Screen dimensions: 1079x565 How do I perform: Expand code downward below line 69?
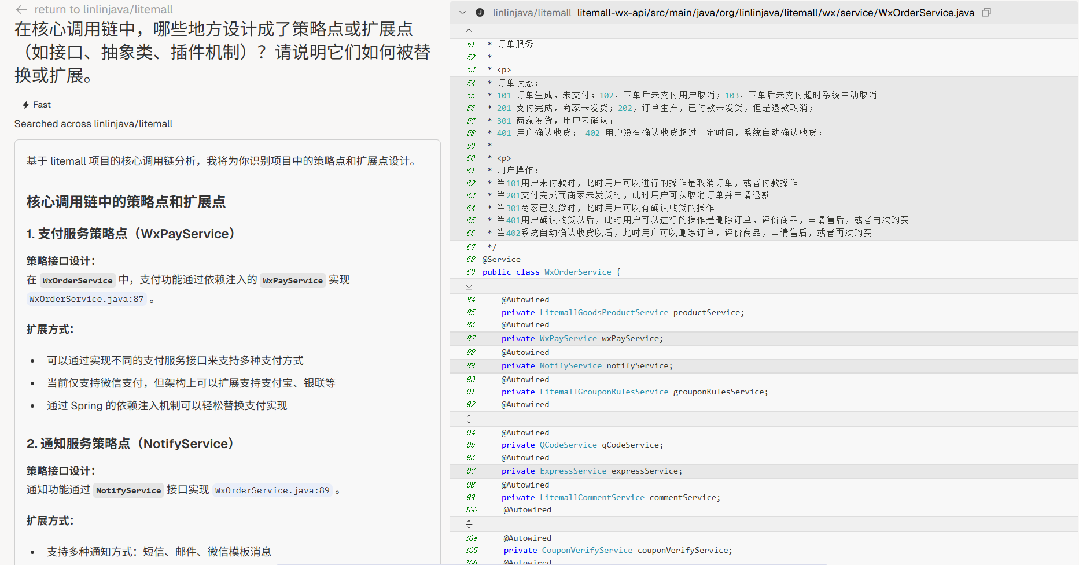click(x=469, y=286)
